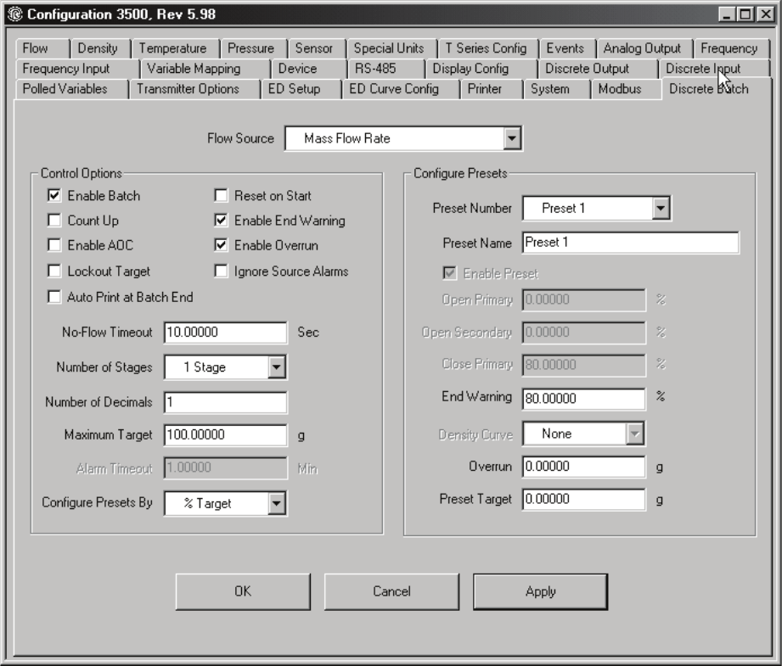Switch to the Flow tab
782x666 pixels.
coord(42,48)
